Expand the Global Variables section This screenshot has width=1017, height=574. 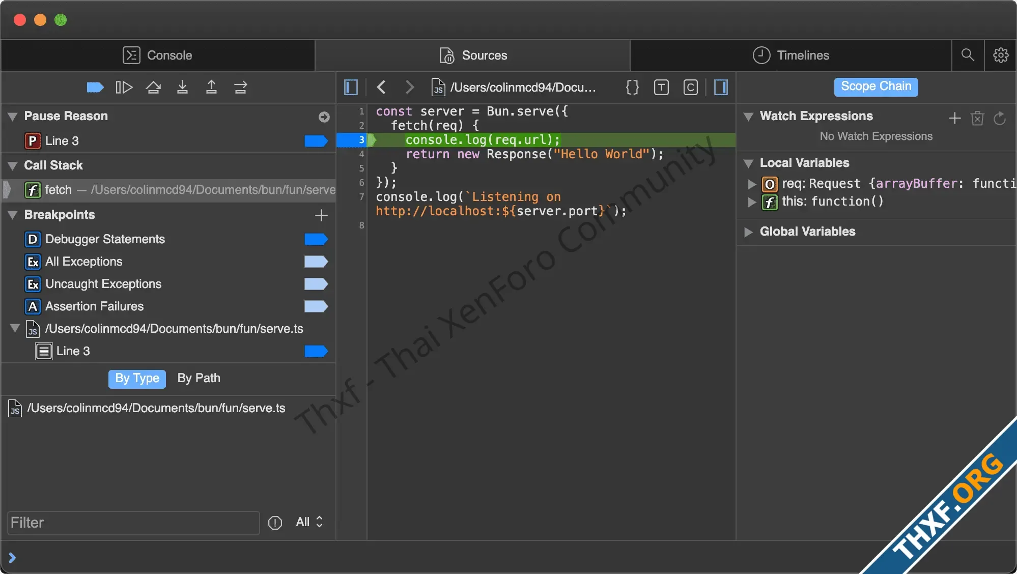click(x=748, y=232)
